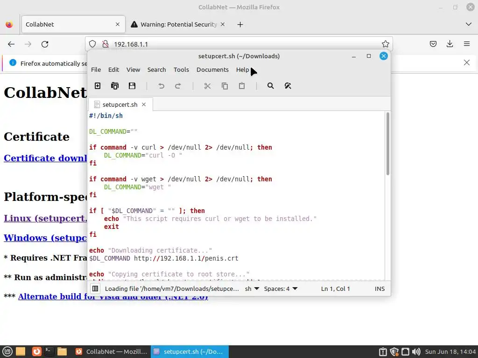This screenshot has height=358, width=478.
Task: Open the system Menu launcher button
Action: [7, 351]
